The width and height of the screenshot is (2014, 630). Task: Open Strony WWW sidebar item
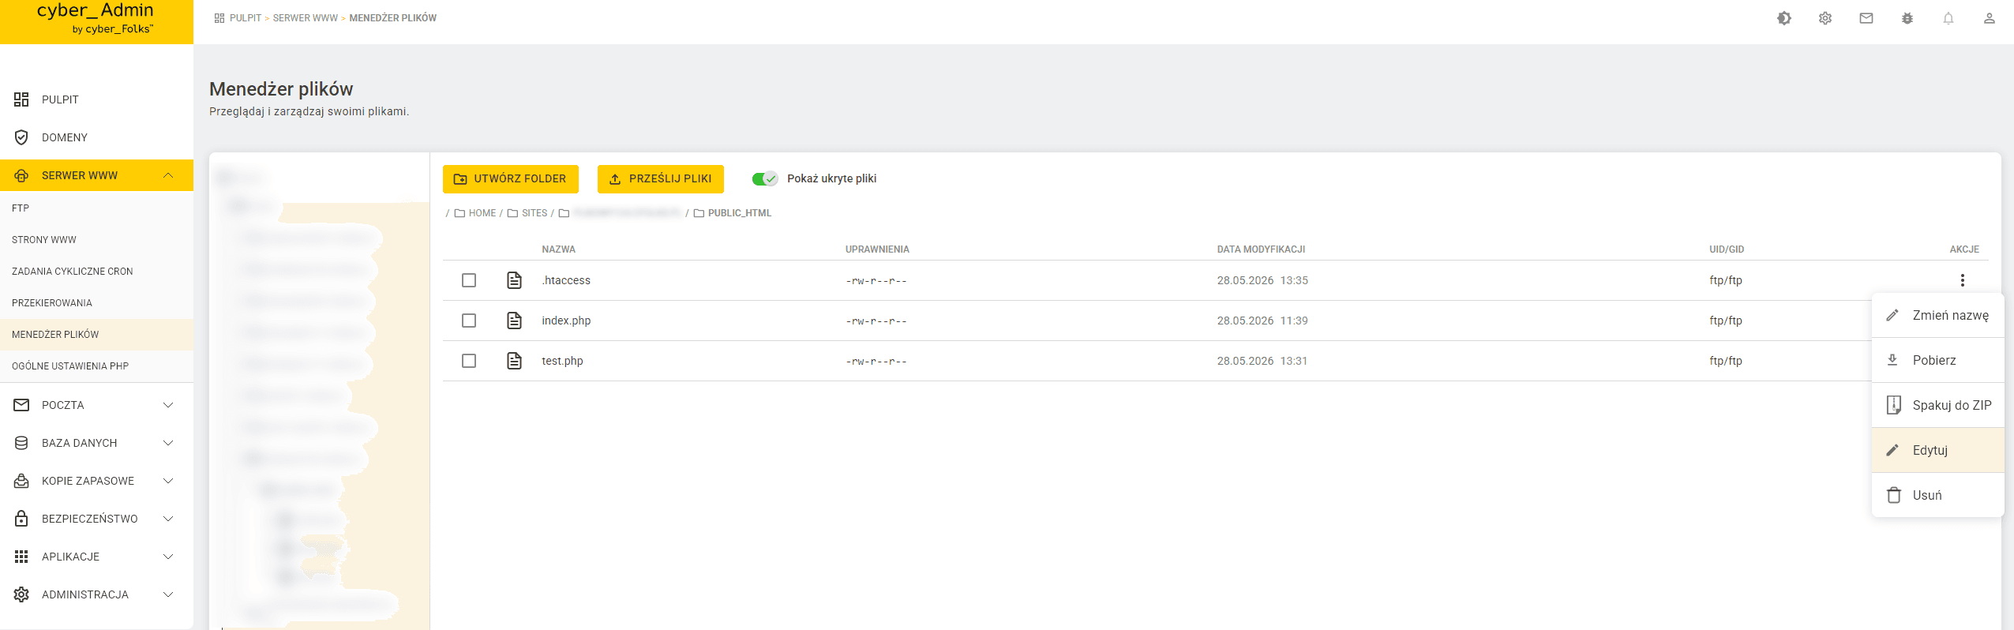(x=96, y=240)
